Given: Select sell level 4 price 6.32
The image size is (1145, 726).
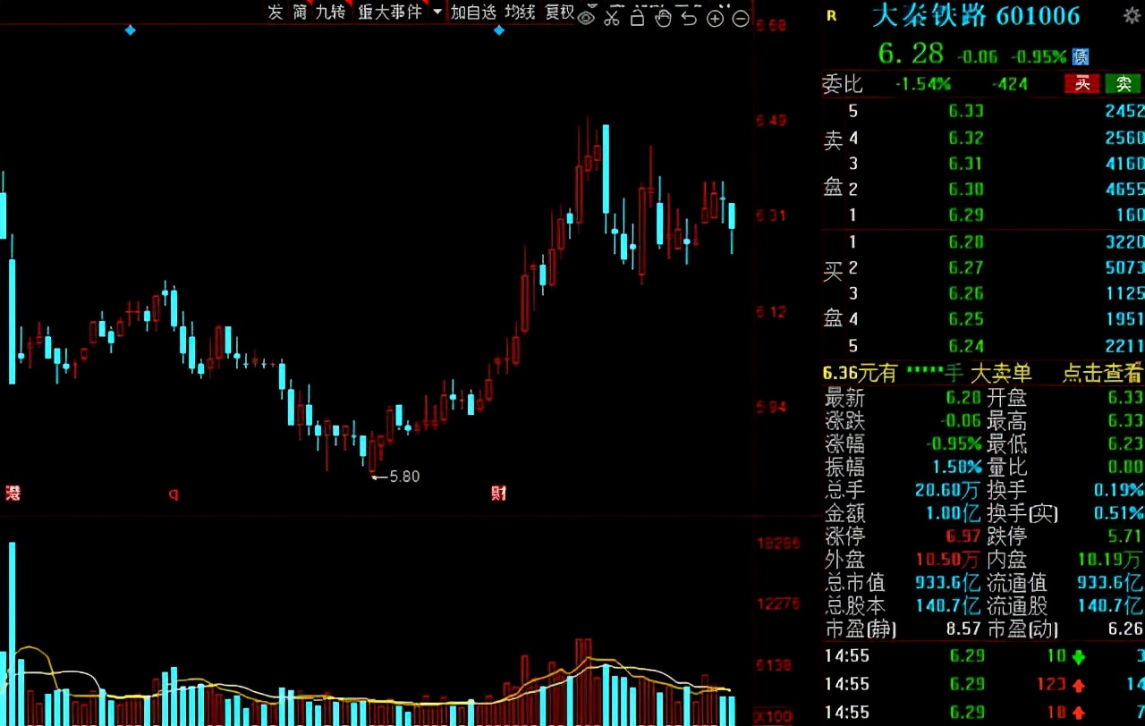Looking at the screenshot, I should point(966,138).
